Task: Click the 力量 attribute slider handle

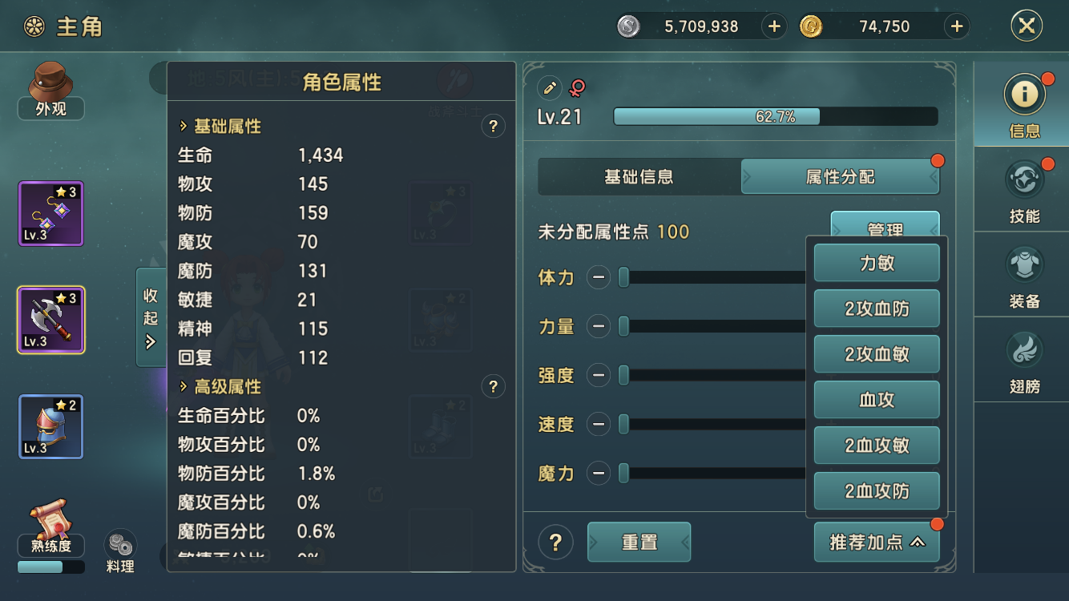Action: click(623, 327)
